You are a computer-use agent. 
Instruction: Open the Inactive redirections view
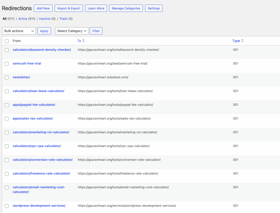click(x=45, y=19)
